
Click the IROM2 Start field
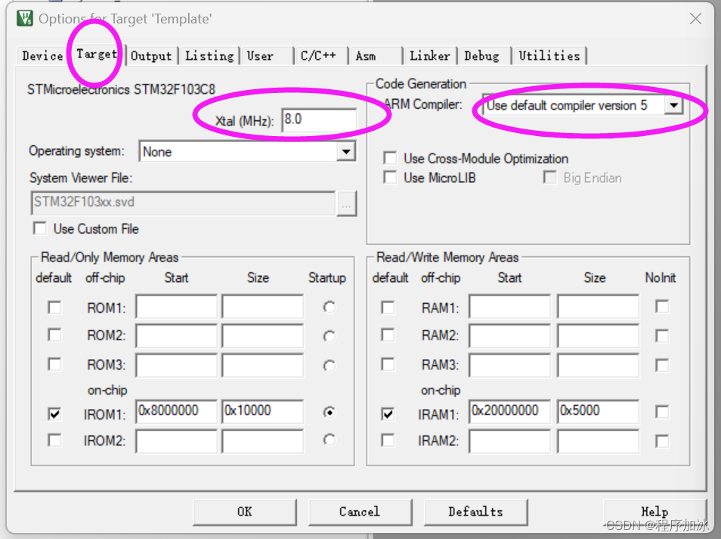(x=177, y=441)
